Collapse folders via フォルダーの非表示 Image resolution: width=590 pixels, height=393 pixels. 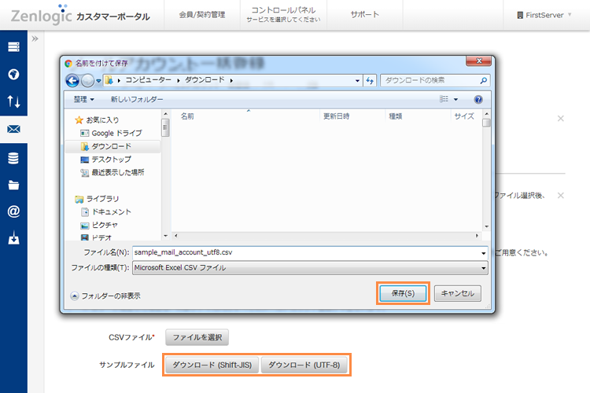click(105, 296)
